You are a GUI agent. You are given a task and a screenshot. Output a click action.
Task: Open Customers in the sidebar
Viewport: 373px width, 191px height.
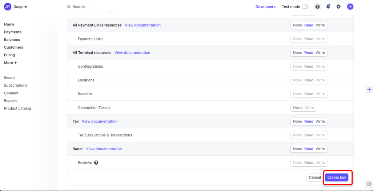(13, 47)
